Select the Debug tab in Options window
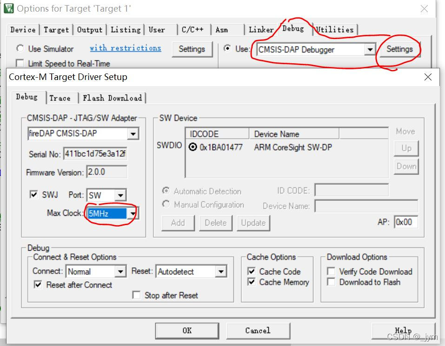 pos(293,28)
